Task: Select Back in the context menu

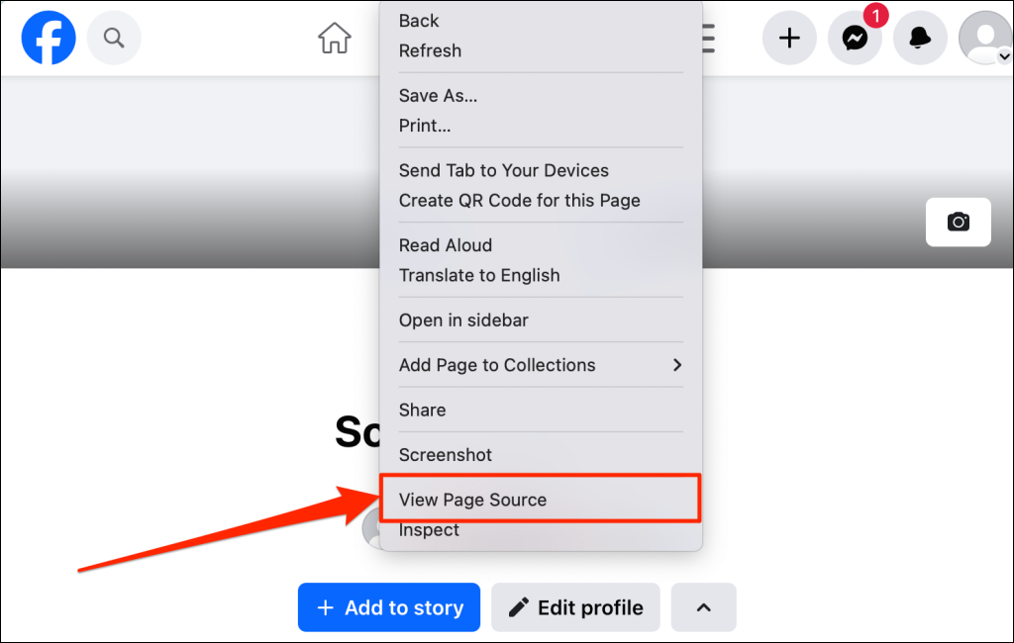Action: coord(419,21)
